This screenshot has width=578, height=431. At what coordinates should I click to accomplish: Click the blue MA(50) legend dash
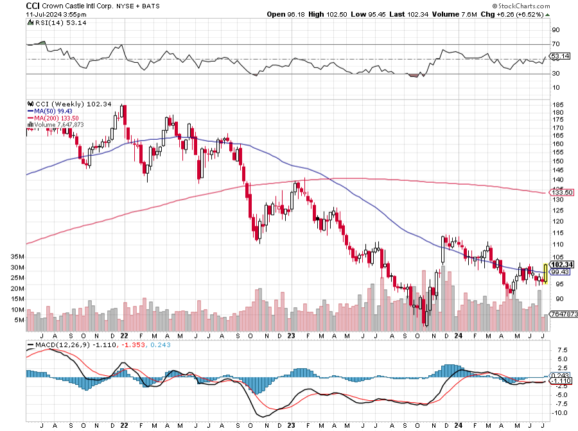30,111
